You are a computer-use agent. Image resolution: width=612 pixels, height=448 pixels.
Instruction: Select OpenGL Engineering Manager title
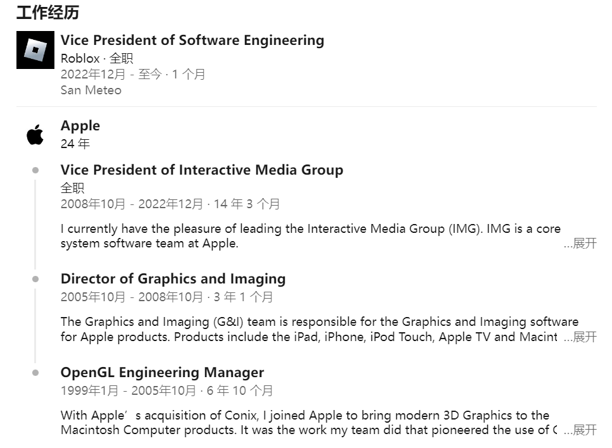(x=163, y=372)
